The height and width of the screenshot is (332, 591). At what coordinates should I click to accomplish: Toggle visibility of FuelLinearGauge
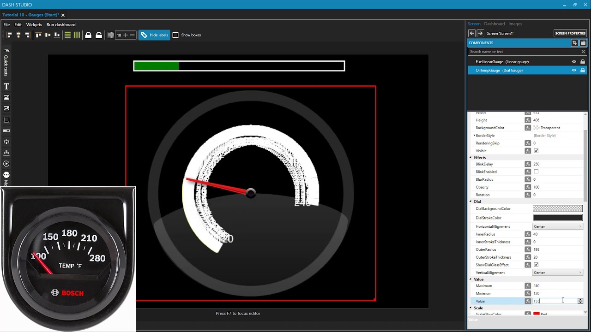click(574, 62)
